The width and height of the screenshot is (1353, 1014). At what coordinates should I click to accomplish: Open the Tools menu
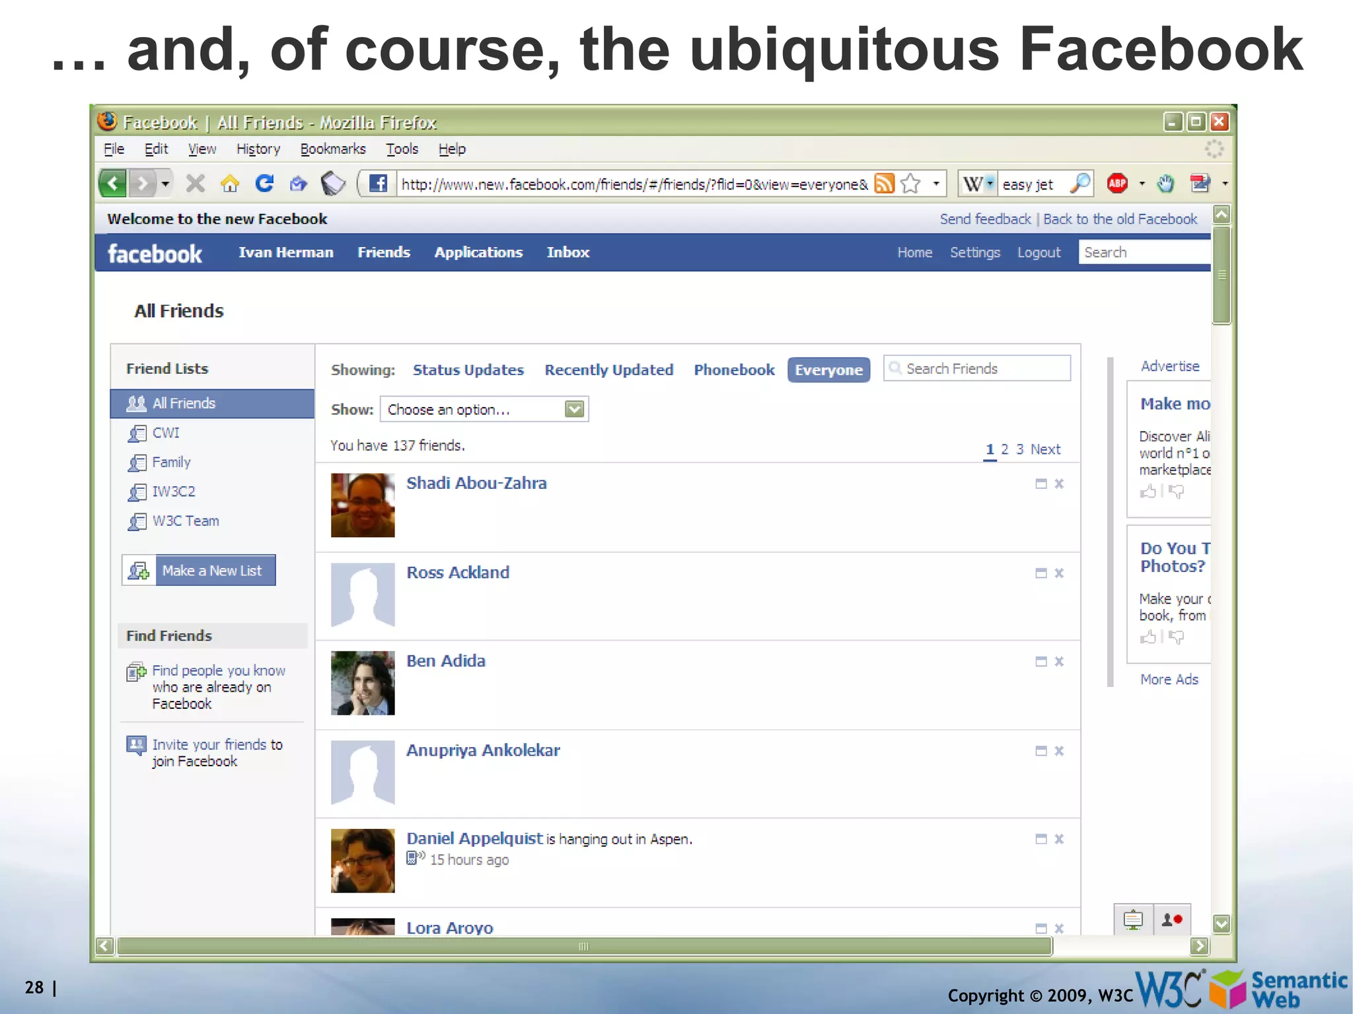point(402,149)
